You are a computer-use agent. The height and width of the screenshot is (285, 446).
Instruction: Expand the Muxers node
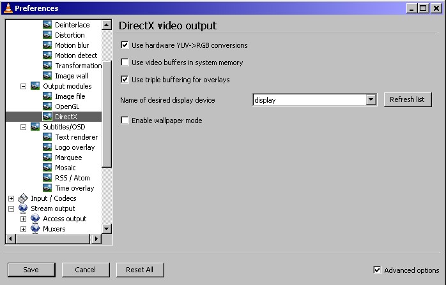[x=24, y=229]
